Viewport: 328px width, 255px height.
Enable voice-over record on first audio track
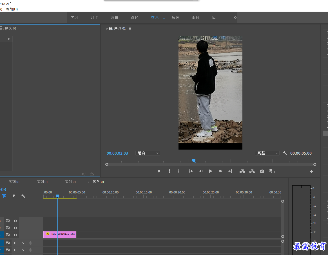coord(30,243)
